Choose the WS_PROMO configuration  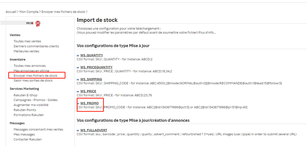(x=90, y=103)
